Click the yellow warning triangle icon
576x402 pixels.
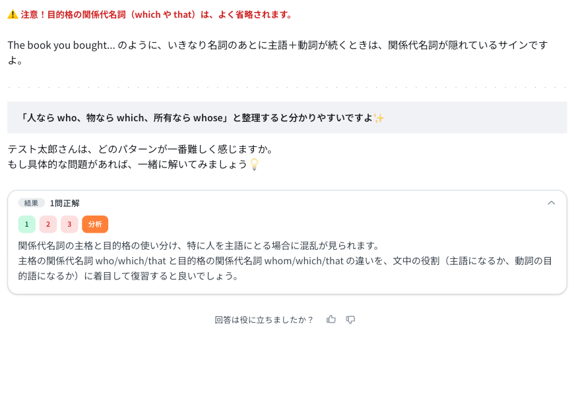13,14
